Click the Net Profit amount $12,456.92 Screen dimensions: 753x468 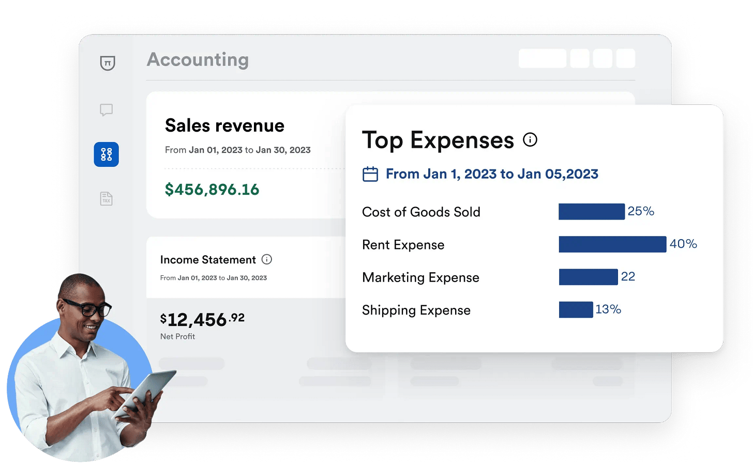(202, 320)
